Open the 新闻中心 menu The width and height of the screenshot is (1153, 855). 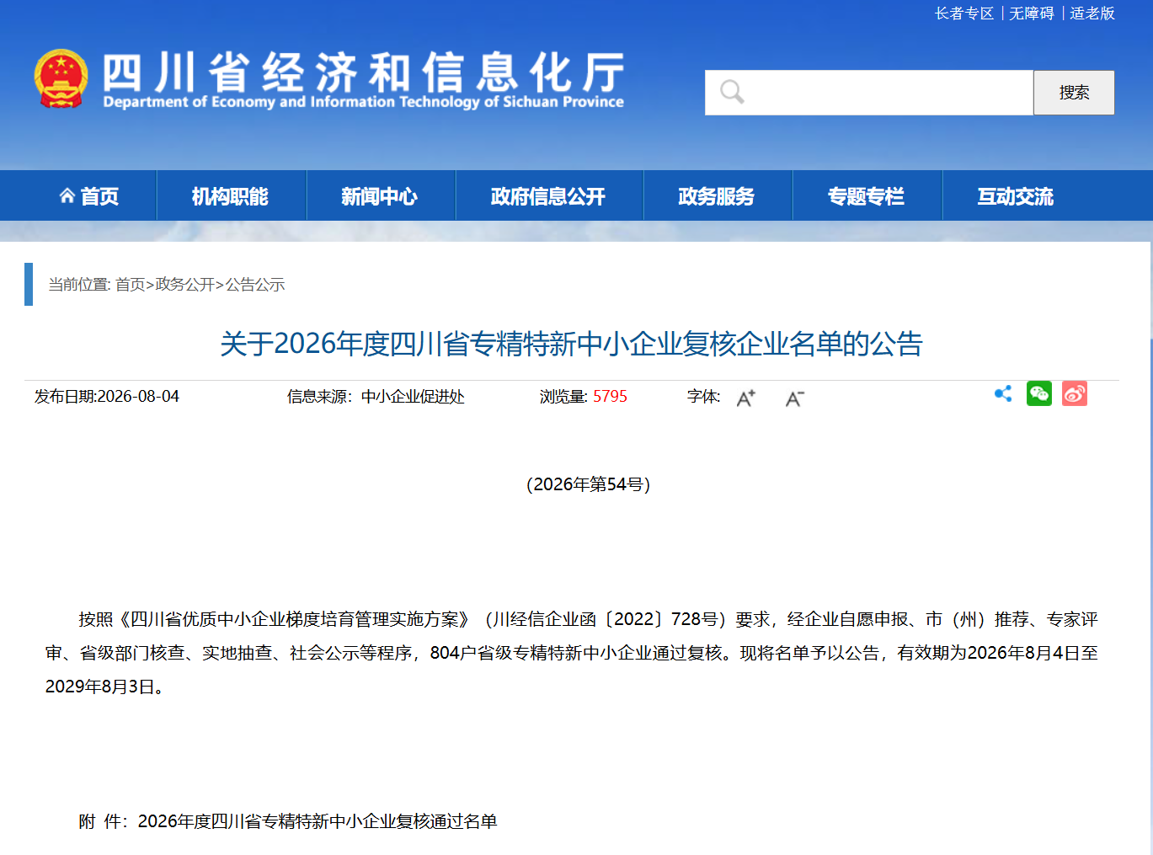tap(379, 196)
